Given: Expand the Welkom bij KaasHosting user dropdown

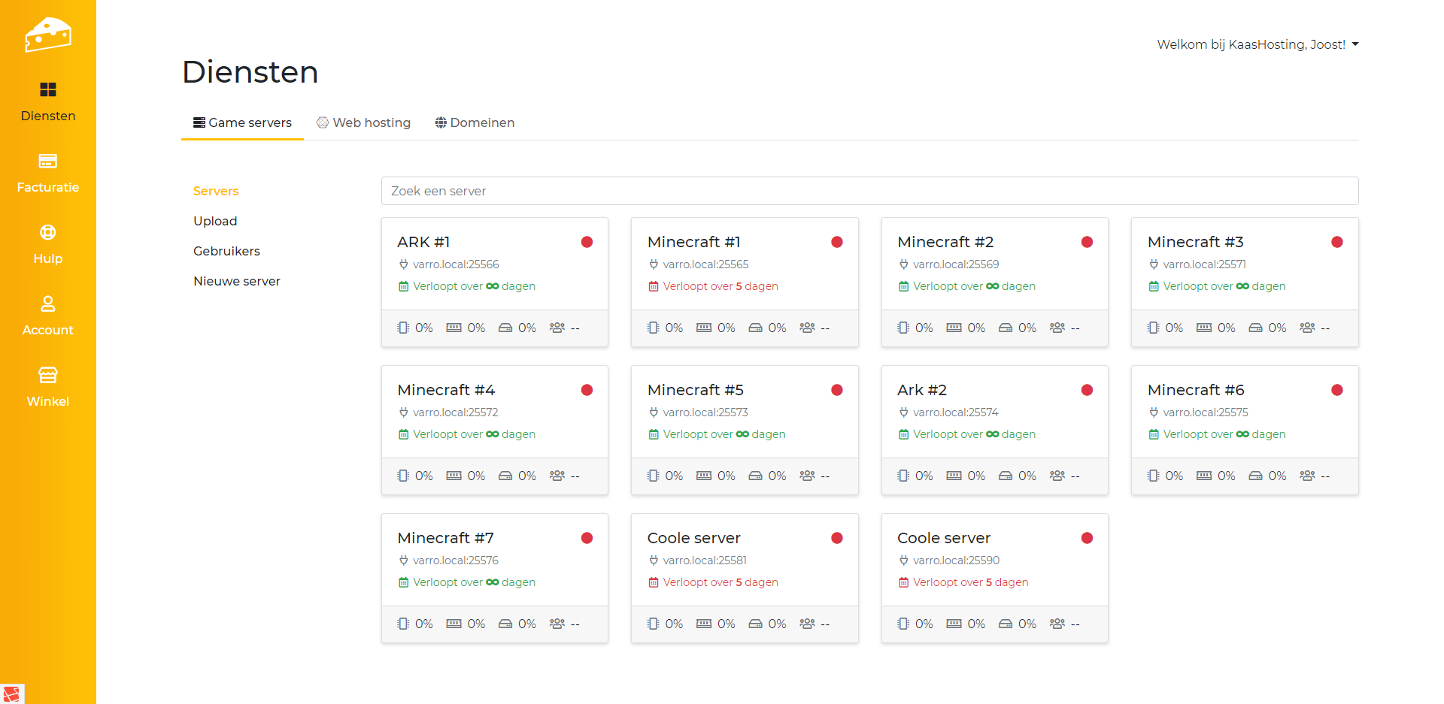Looking at the screenshot, I should 1257,44.
